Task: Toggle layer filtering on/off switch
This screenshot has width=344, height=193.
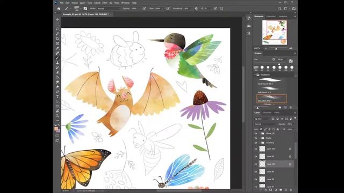Action: 295,118
